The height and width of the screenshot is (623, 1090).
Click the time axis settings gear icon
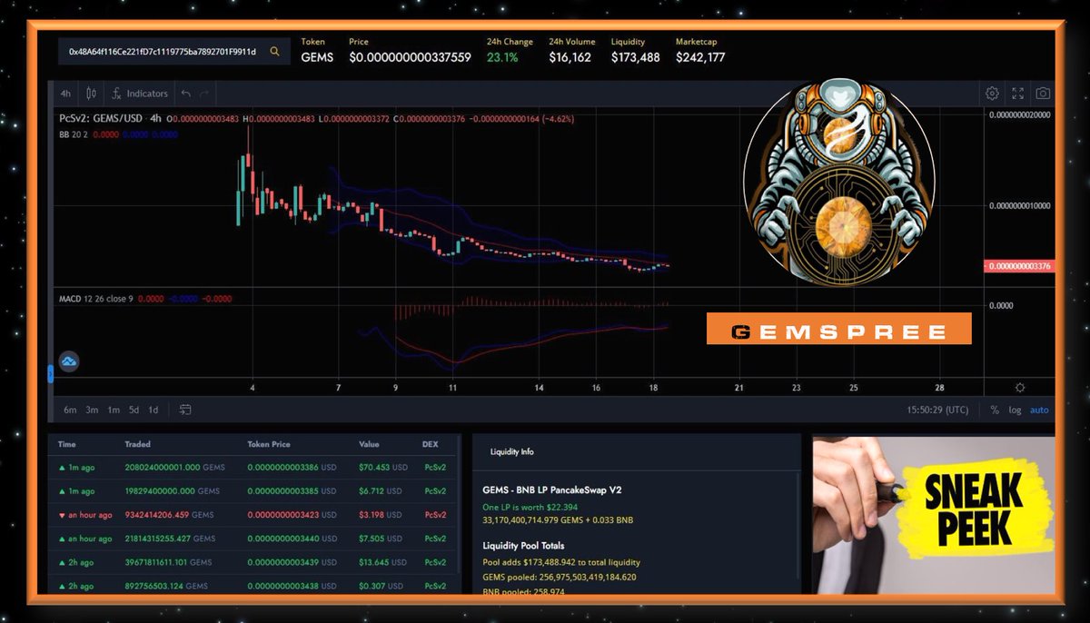point(1019,388)
